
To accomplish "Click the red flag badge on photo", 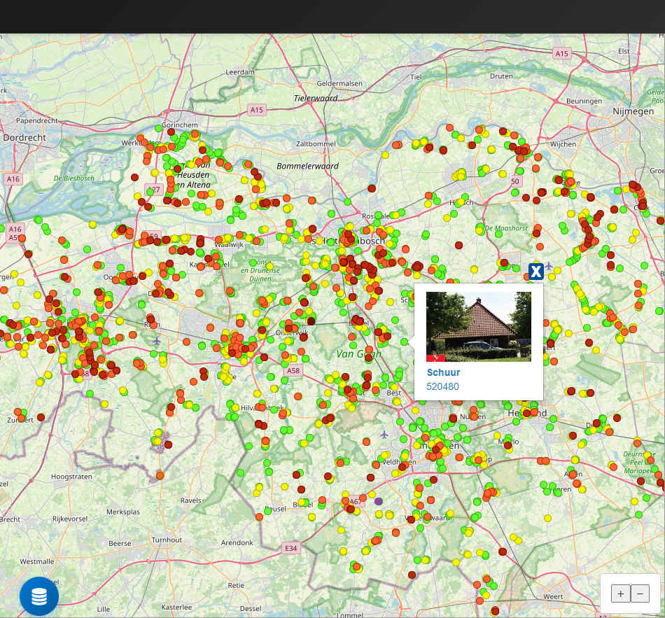I will pos(435,358).
